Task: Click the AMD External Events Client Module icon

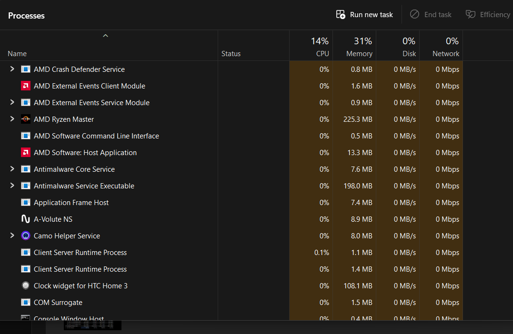Action: tap(26, 86)
